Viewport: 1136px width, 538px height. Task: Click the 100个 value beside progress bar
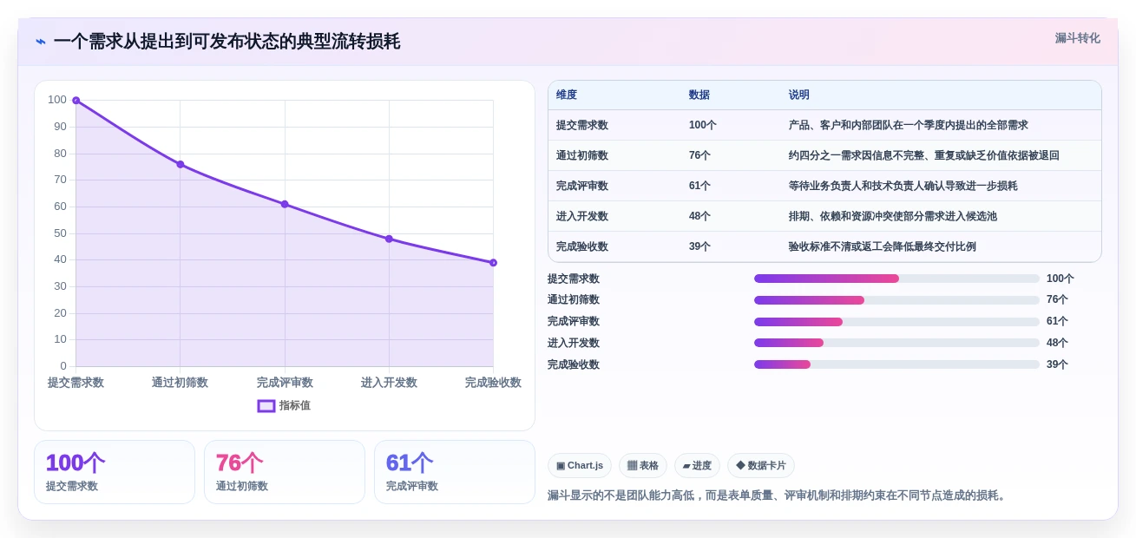click(x=1060, y=279)
